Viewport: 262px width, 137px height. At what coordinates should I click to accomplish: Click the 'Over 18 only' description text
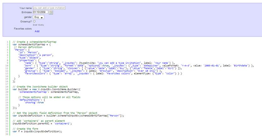click(x=38, y=25)
